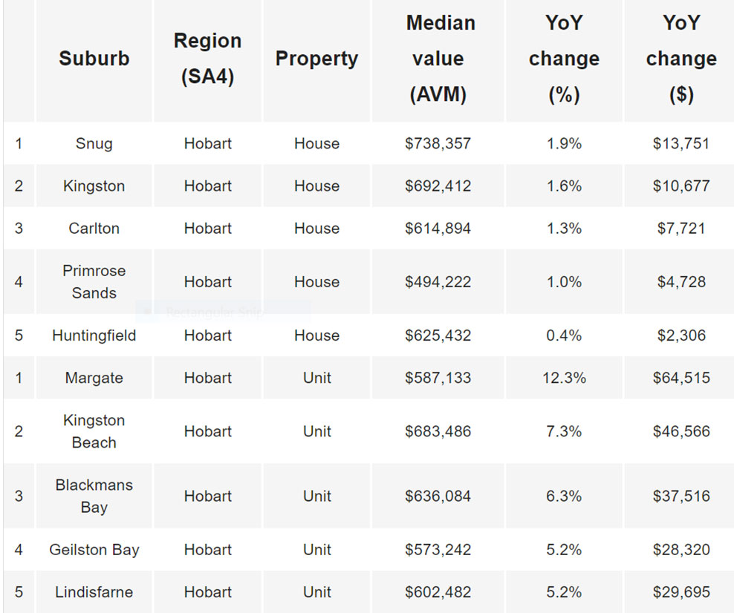Screen dimensions: 734x613
Task: Click the $738,357 median value cell
Action: point(438,143)
